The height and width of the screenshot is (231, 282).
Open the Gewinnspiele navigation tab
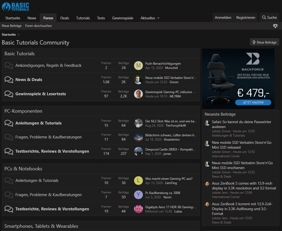123,18
